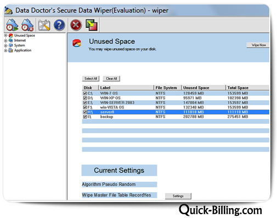Click the 147004 MB unused space value
The width and height of the screenshot is (277, 218).
pyautogui.click(x=194, y=102)
